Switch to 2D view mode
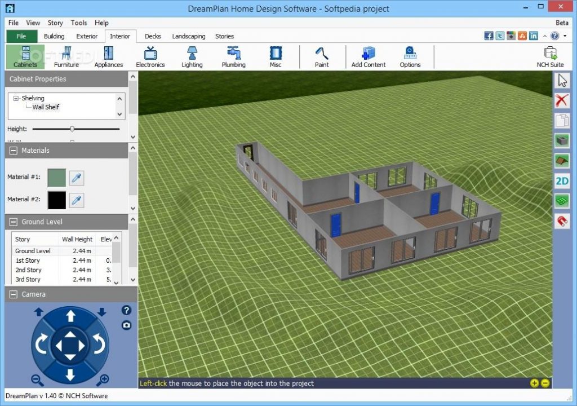This screenshot has height=406, width=577. [x=561, y=180]
